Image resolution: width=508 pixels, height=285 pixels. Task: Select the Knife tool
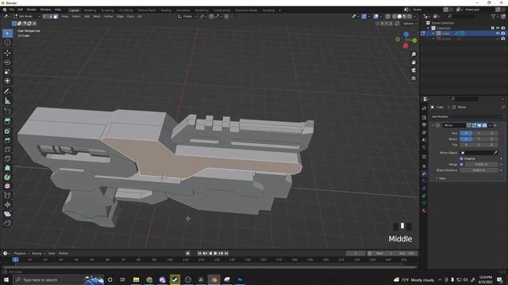tap(7, 158)
